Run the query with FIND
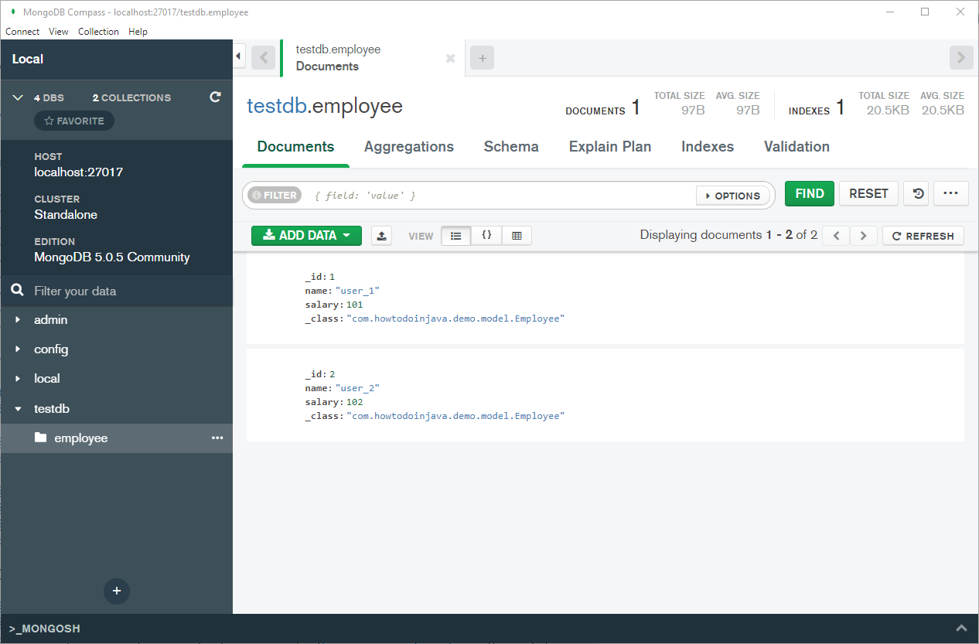 pyautogui.click(x=810, y=194)
